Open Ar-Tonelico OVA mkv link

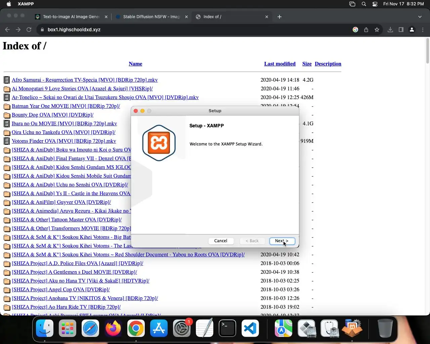coord(105,97)
